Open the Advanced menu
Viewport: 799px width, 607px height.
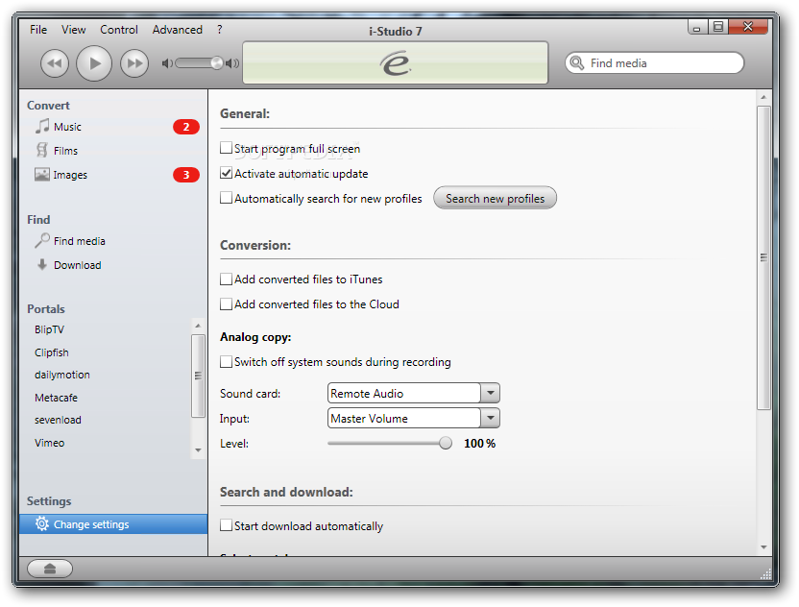click(178, 30)
